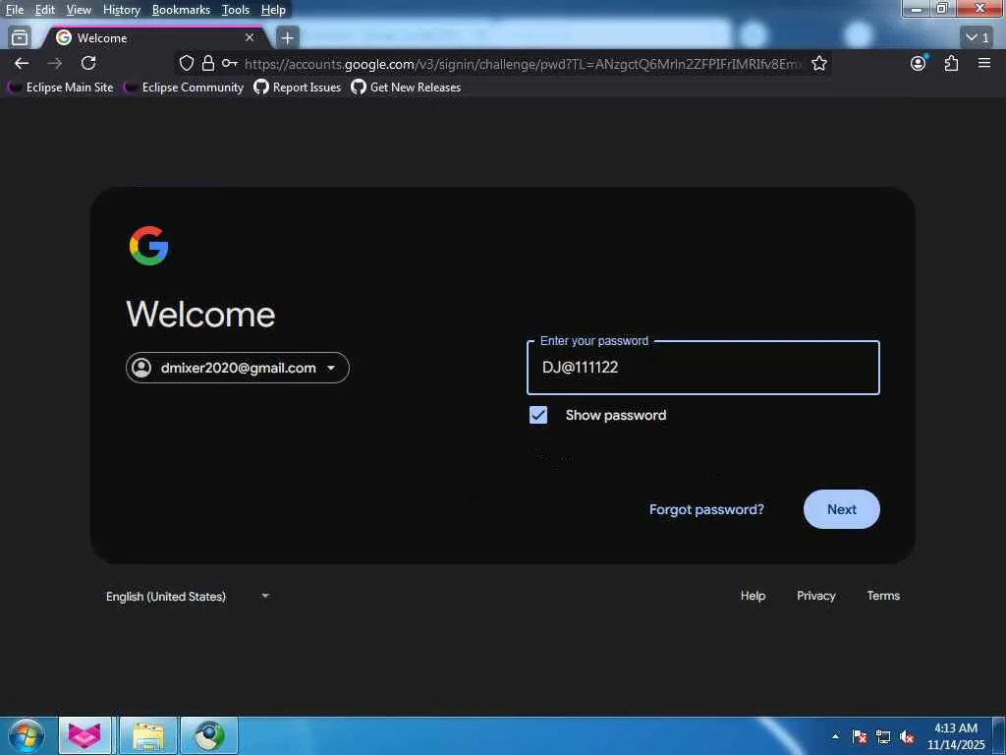The image size is (1006, 755).
Task: Click the Google G logo
Action: (x=149, y=245)
